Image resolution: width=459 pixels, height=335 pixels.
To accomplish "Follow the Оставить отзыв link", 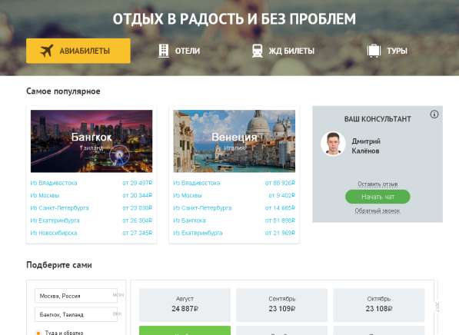I will pos(378,184).
